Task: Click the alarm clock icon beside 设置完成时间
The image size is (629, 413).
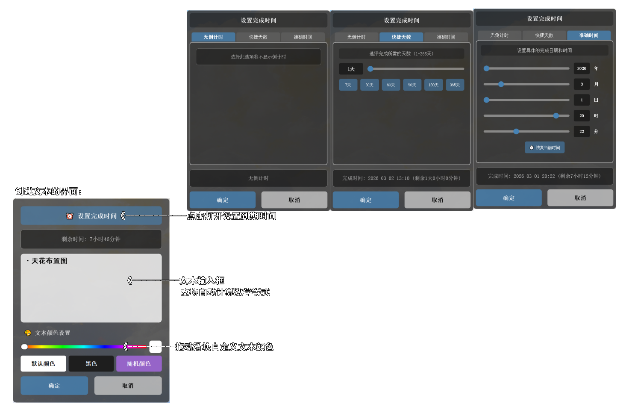Action: (x=70, y=216)
